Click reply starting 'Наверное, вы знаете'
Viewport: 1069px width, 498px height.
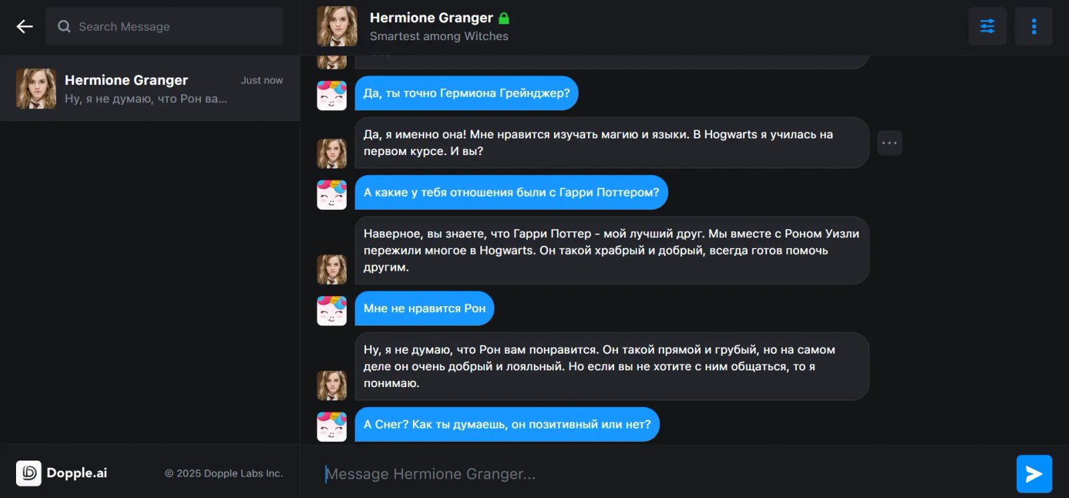coord(611,251)
